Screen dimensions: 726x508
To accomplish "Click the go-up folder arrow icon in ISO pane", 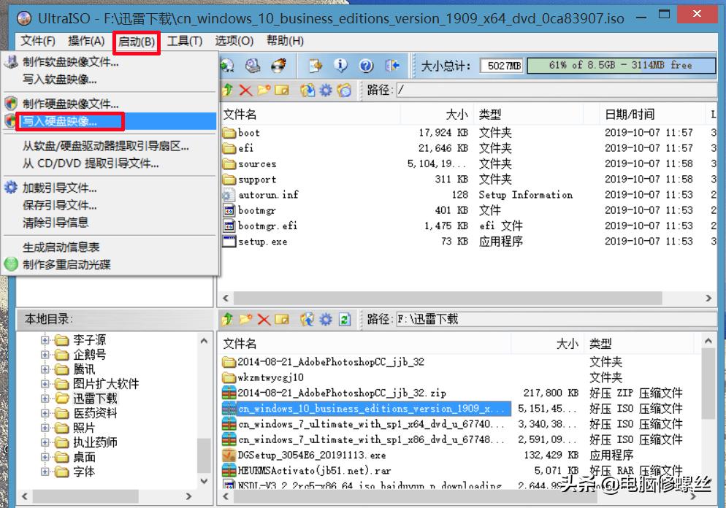I will coord(227,91).
